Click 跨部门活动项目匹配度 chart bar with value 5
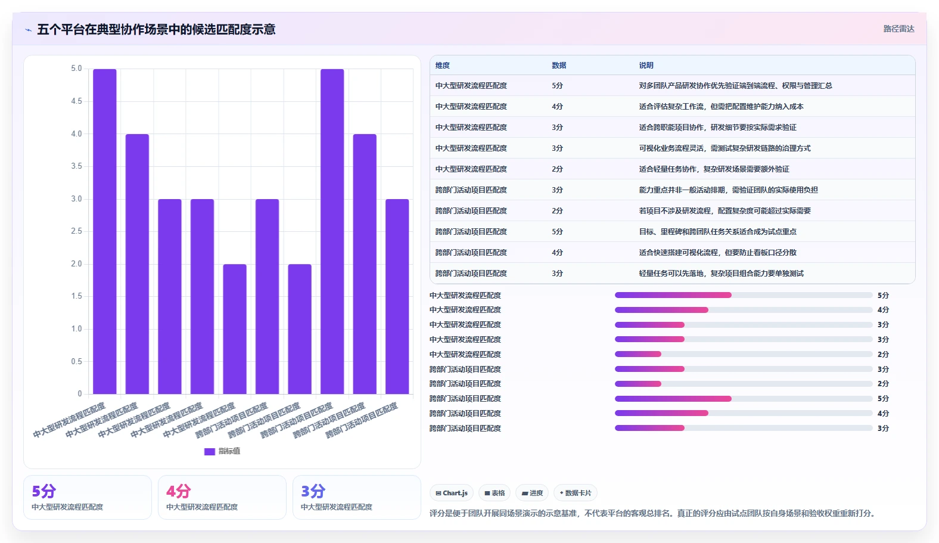Image resolution: width=939 pixels, height=543 pixels. coord(332,231)
